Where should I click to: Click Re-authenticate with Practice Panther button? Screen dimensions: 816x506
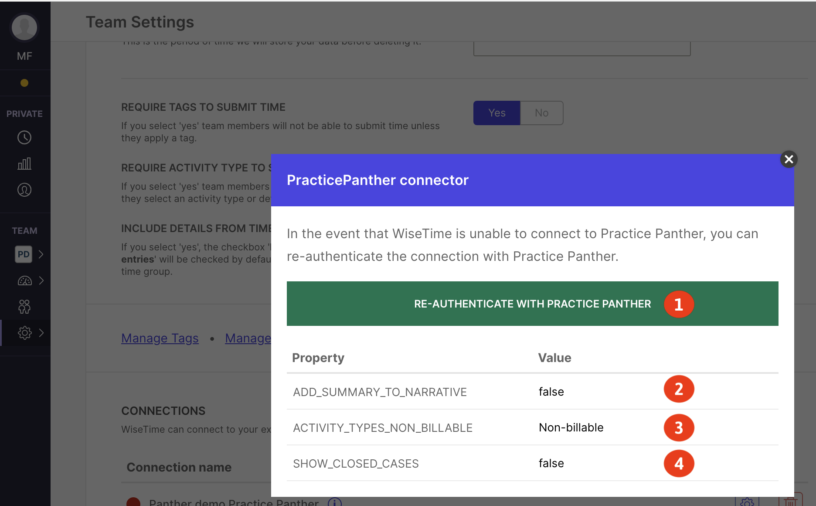[x=532, y=304]
